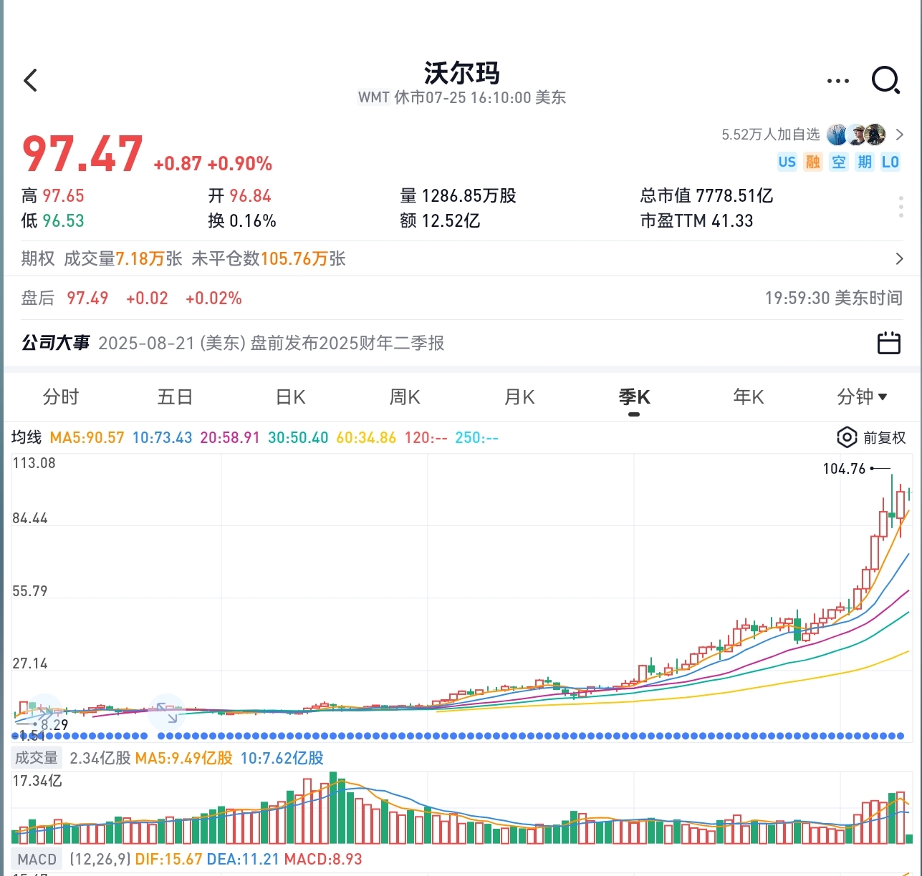Go back using the top-left arrow

click(x=30, y=80)
